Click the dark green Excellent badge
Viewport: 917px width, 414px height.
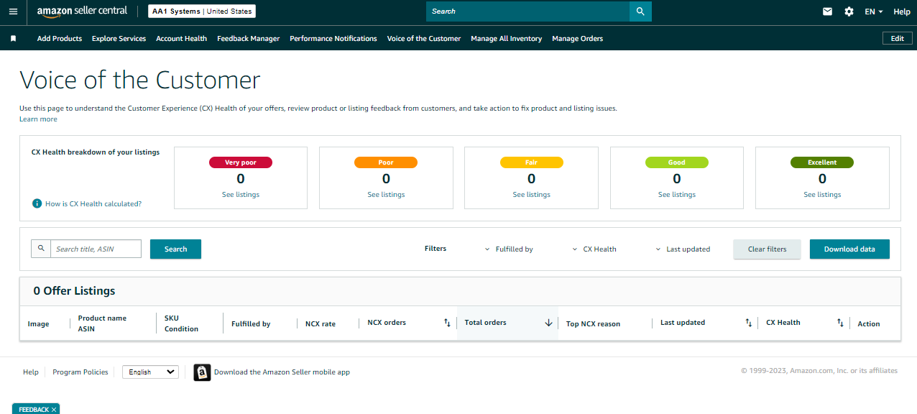tap(822, 162)
